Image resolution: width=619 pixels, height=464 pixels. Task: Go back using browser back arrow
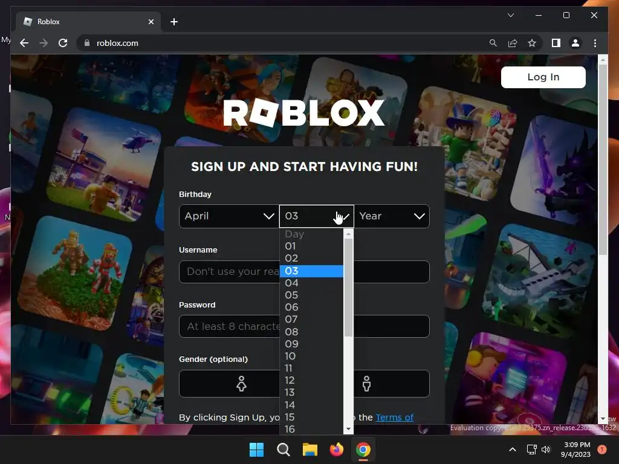tap(24, 43)
